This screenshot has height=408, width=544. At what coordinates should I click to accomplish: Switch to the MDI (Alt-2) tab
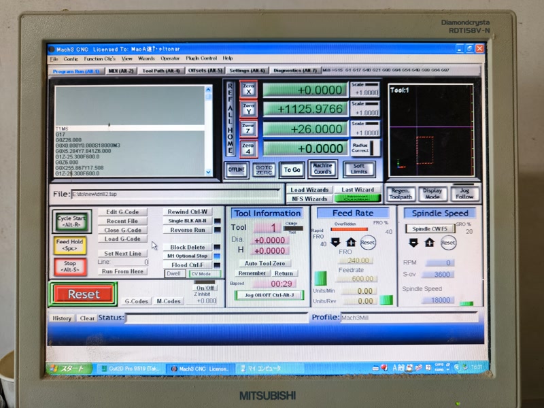click(x=121, y=71)
